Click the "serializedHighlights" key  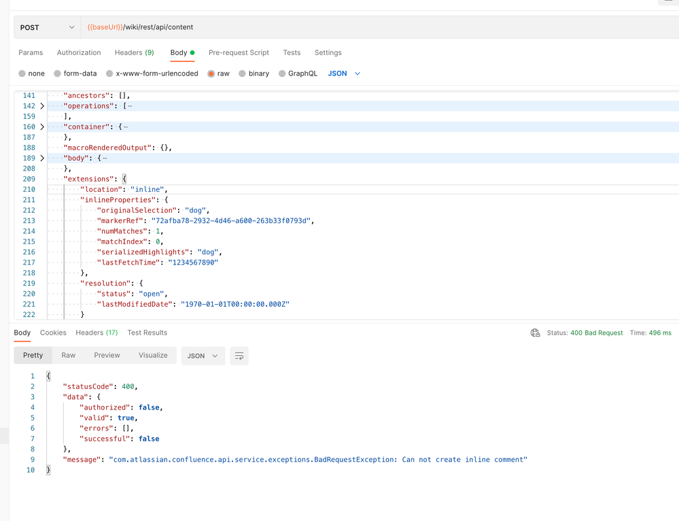pos(143,252)
